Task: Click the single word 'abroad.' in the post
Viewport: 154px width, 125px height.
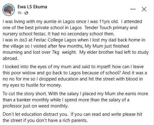Action: [x=11, y=58]
